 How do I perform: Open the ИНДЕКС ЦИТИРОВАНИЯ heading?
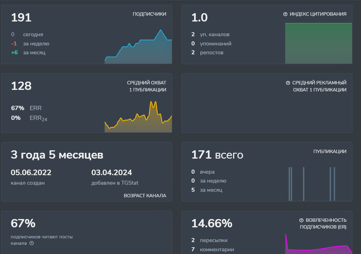tap(318, 14)
